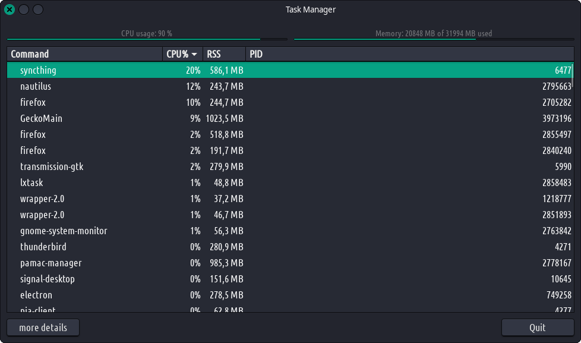Select the GeckoMain process row
Image resolution: width=581 pixels, height=343 pixels.
(x=41, y=118)
